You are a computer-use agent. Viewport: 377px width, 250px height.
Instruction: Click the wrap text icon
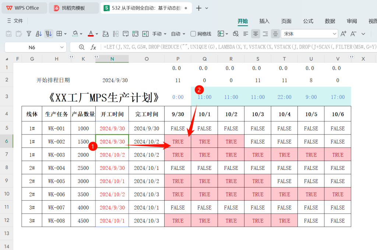coord(126,34)
